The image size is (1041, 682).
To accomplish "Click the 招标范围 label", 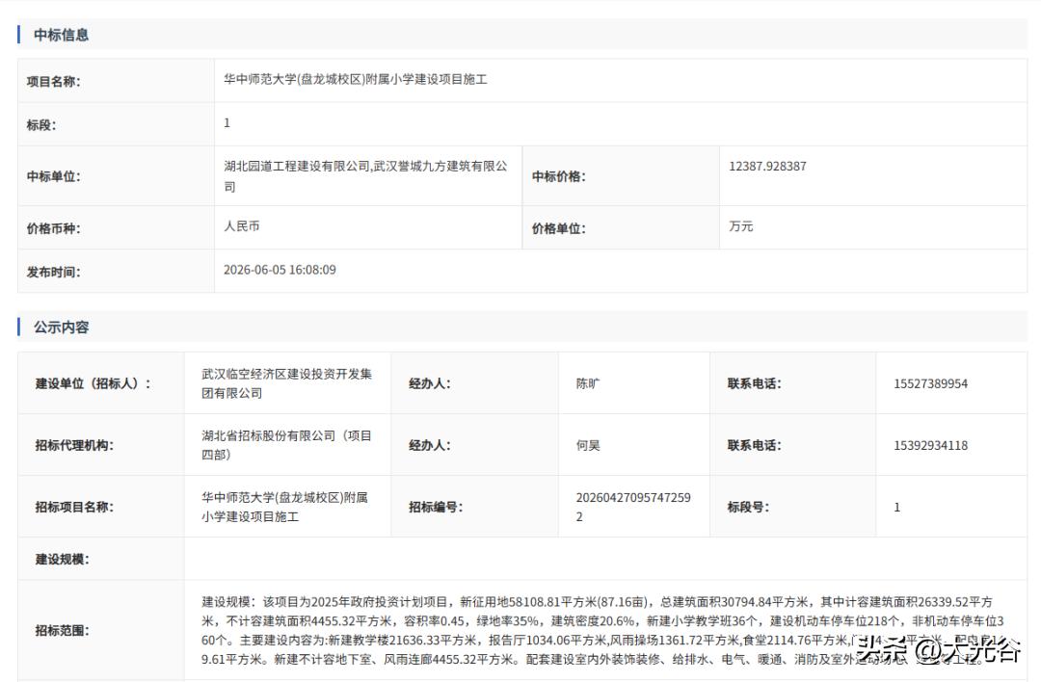I will point(63,630).
